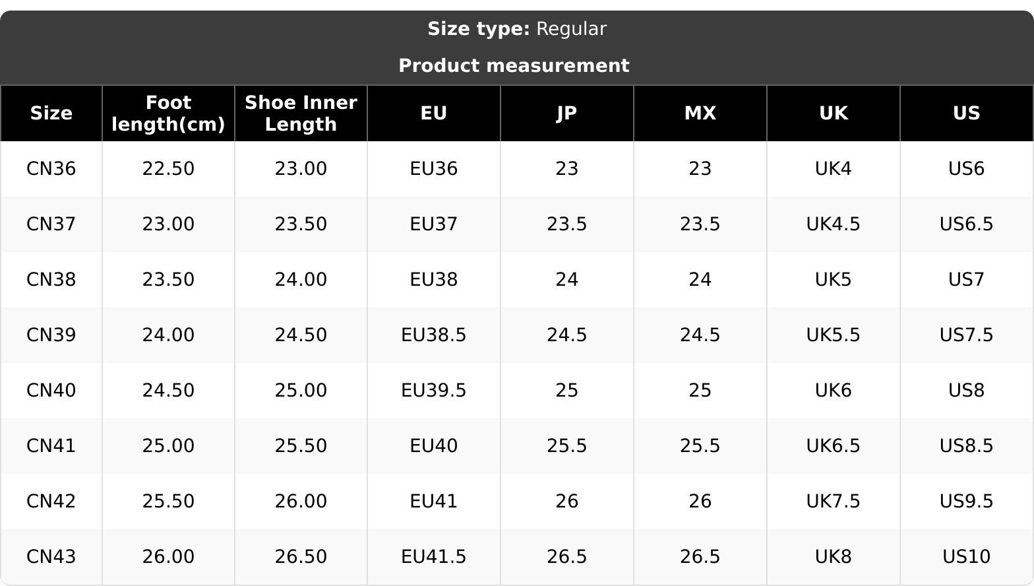
Task: Click the EU column header
Action: [434, 114]
